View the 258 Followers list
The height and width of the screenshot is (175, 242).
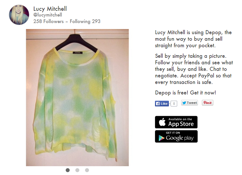tap(48, 21)
